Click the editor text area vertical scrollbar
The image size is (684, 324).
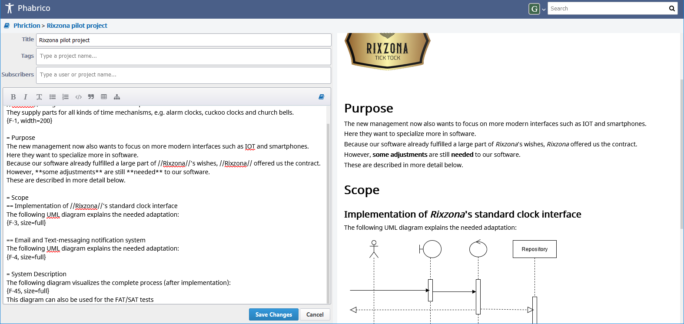point(328,213)
